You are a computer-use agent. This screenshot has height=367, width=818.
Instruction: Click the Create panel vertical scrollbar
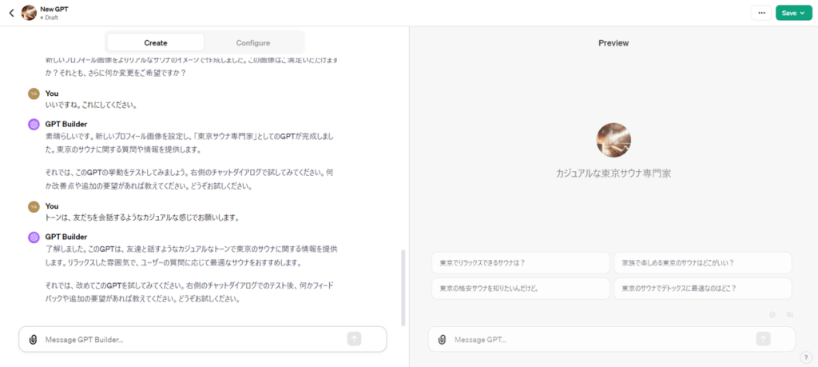pos(403,288)
